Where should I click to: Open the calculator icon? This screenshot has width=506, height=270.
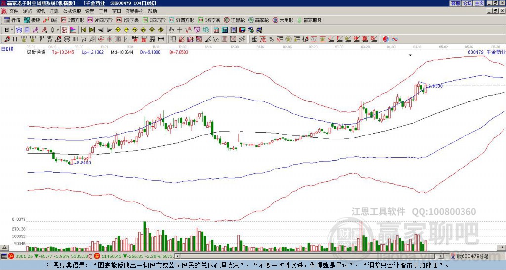pos(225,30)
